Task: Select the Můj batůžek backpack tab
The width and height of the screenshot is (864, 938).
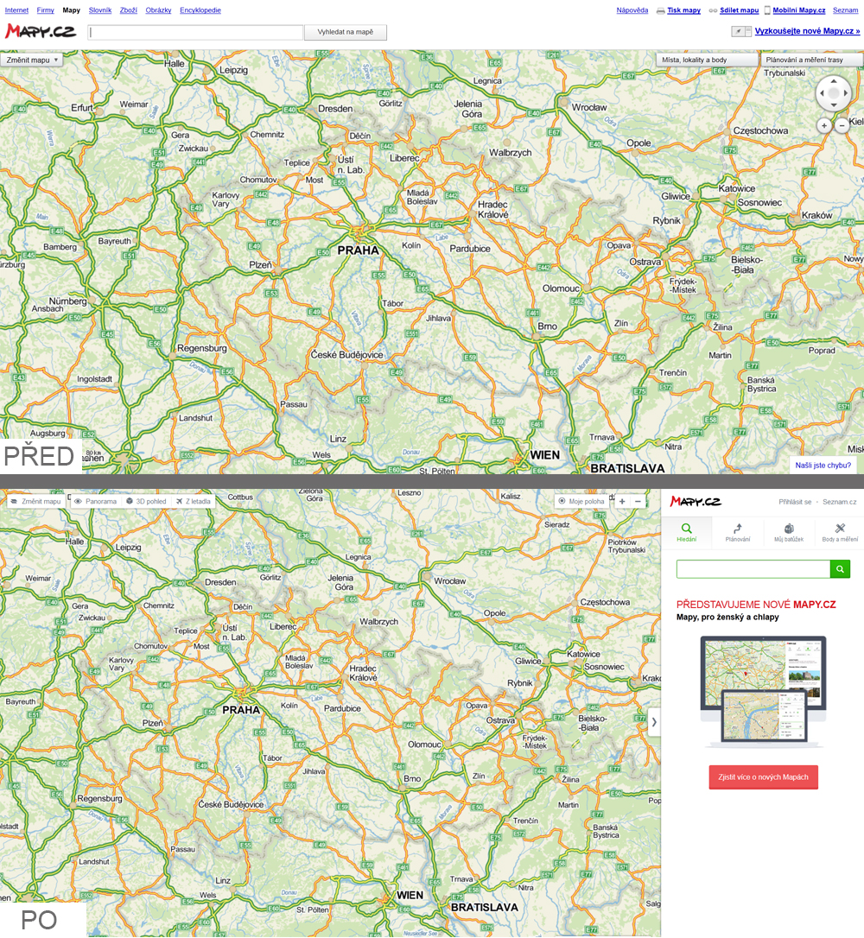Action: (789, 532)
